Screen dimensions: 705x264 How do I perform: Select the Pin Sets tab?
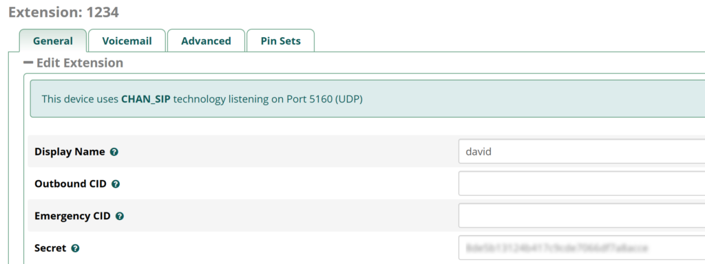pos(281,41)
